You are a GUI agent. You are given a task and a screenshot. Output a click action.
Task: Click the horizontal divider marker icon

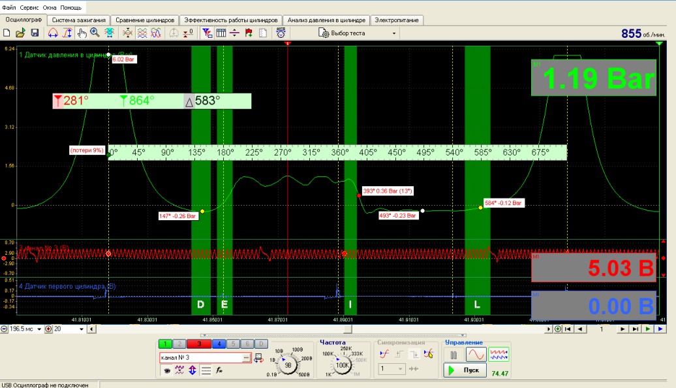point(234,33)
